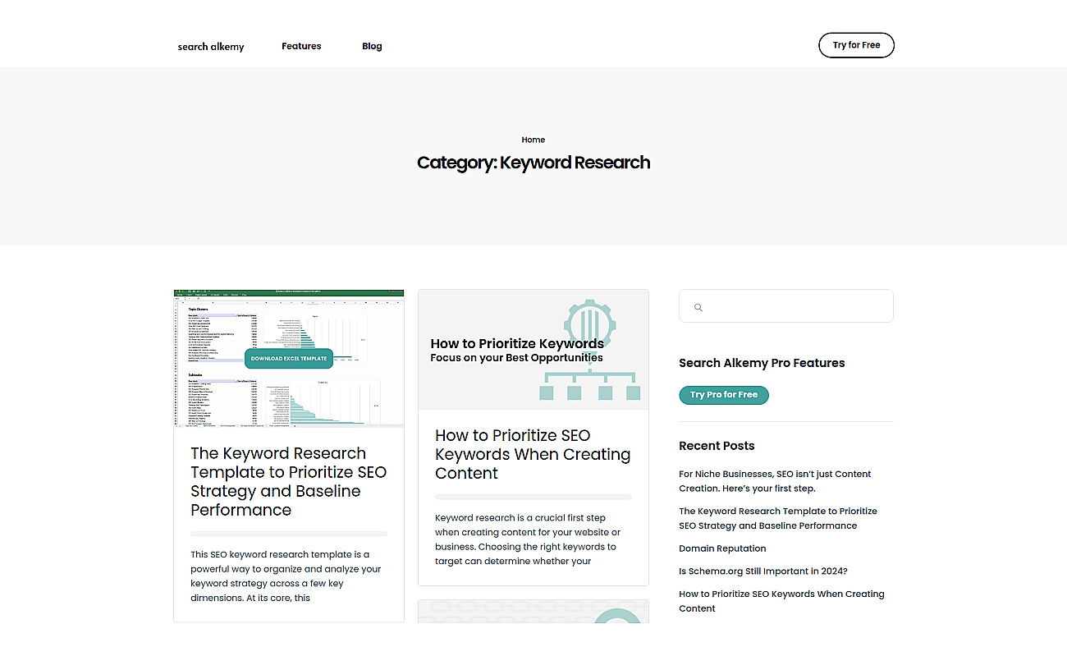Go to the Home breadcrumb link
Image resolution: width=1067 pixels, height=647 pixels.
pos(533,140)
